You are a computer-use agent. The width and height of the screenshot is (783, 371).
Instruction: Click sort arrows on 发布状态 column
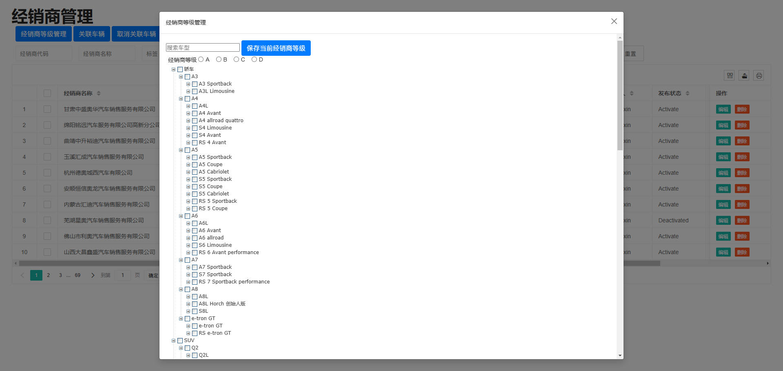point(688,93)
